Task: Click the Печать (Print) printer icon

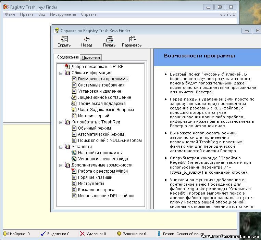Action: 110,39
